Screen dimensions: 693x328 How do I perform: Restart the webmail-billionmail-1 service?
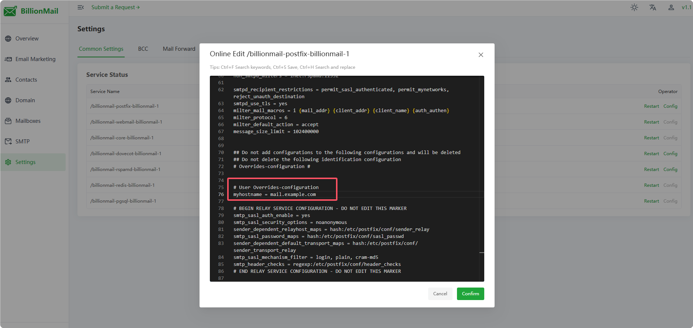point(651,122)
